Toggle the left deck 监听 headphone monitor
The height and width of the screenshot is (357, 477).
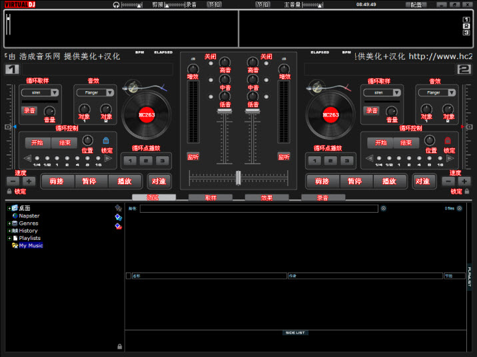(x=193, y=157)
